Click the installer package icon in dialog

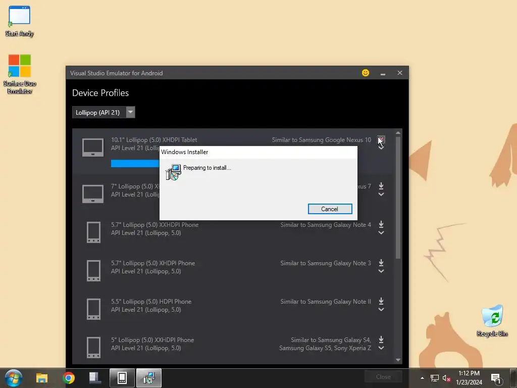[x=173, y=172]
